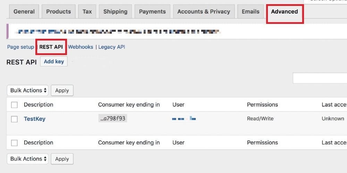Screen dimensions: 347x173
Task: Go to the Shipping tab
Action: [x=115, y=12]
